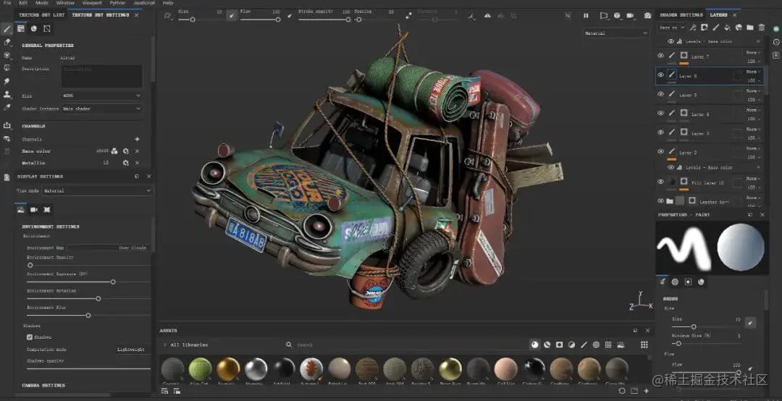Uncheck the Shadows checkbox
This screenshot has height=401, width=782.
[x=30, y=337]
